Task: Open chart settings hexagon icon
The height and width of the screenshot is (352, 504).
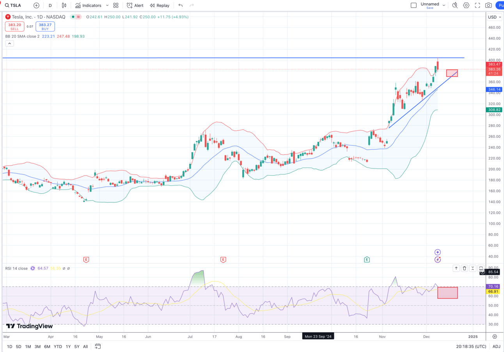Action: [466, 5]
